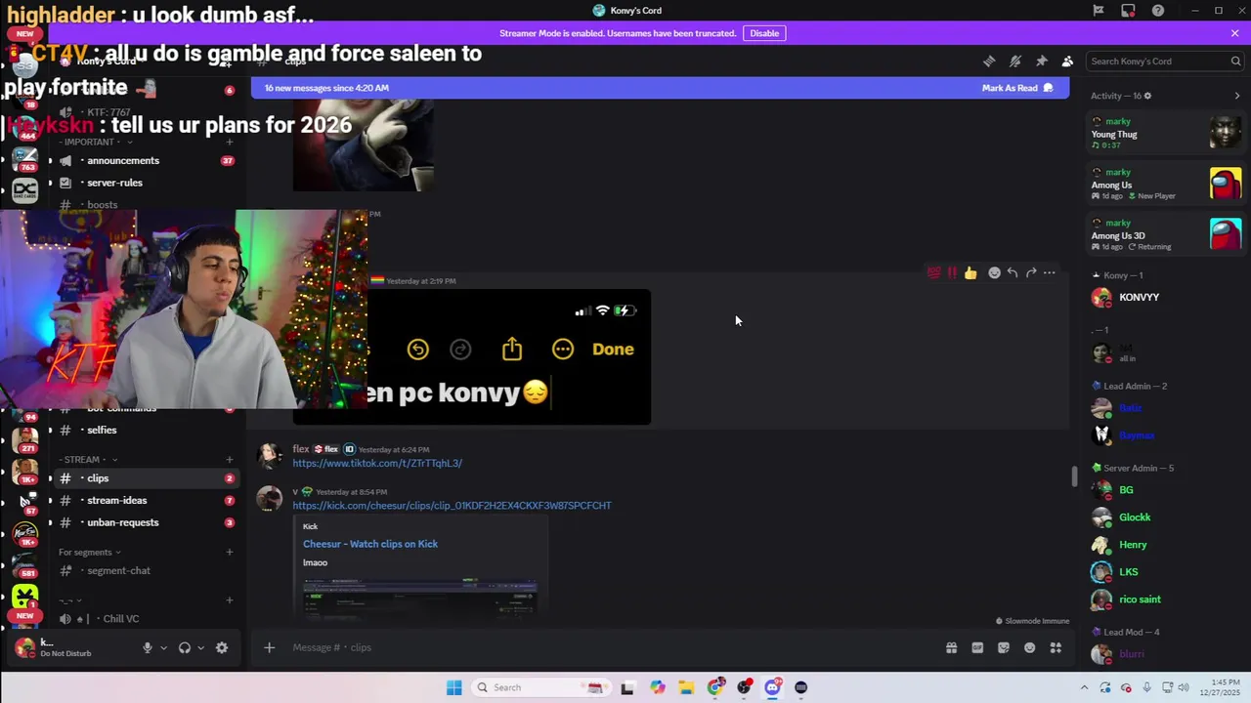
Task: Open notification settings bell icon
Action: click(x=1015, y=62)
